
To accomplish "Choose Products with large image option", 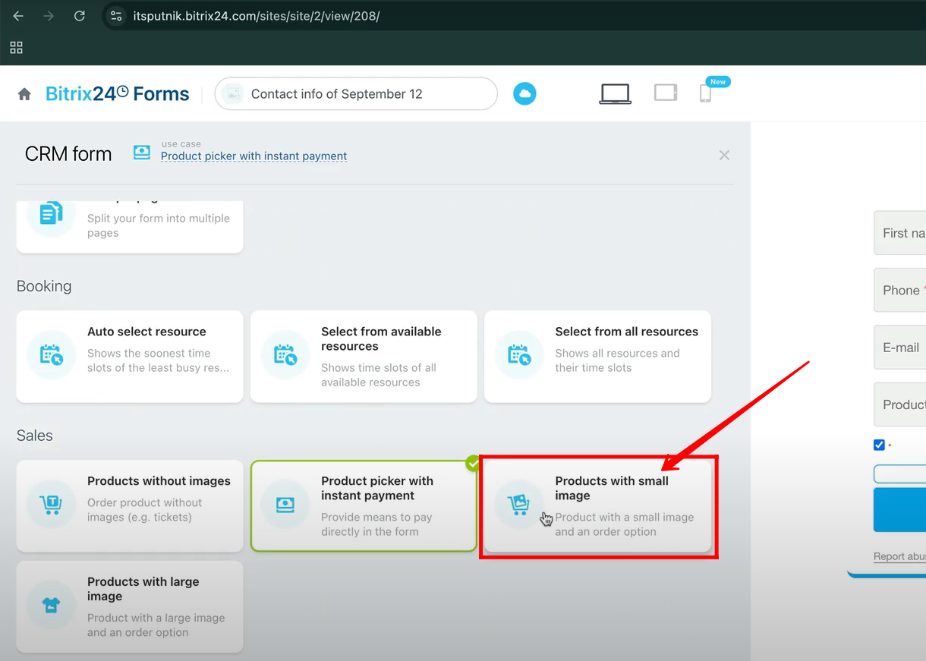I will click(x=130, y=606).
